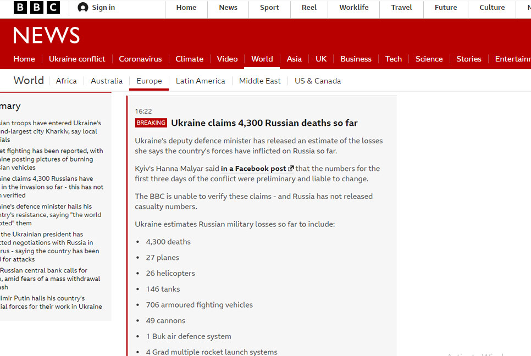Go to Home in top BBC bar

(x=186, y=8)
